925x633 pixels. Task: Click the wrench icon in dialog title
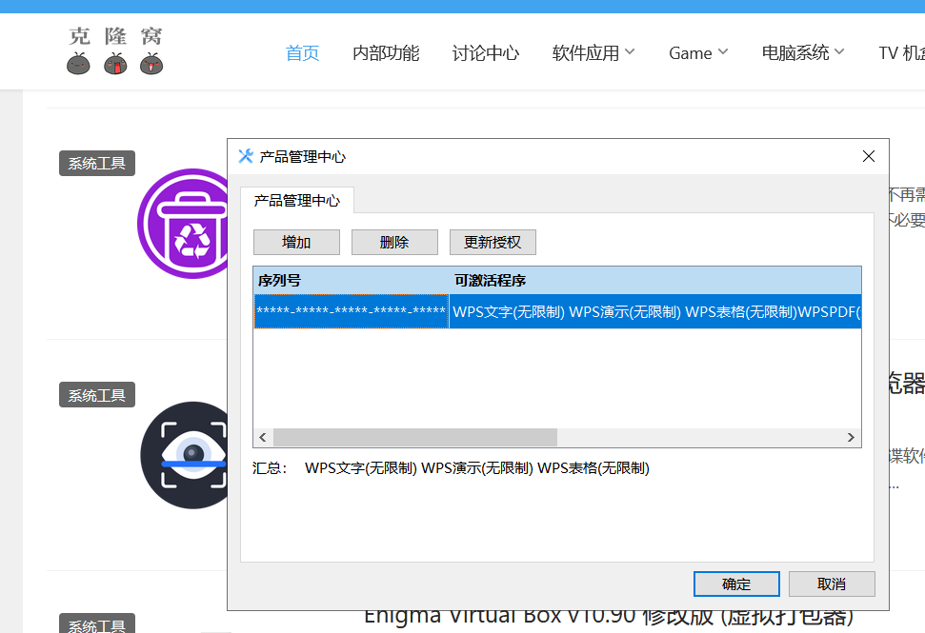246,156
